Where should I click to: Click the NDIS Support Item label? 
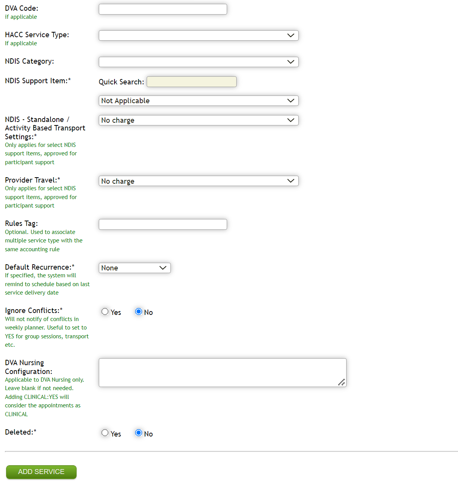pyautogui.click(x=38, y=81)
